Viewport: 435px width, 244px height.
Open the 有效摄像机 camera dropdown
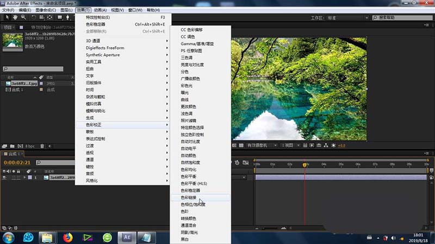(262, 145)
